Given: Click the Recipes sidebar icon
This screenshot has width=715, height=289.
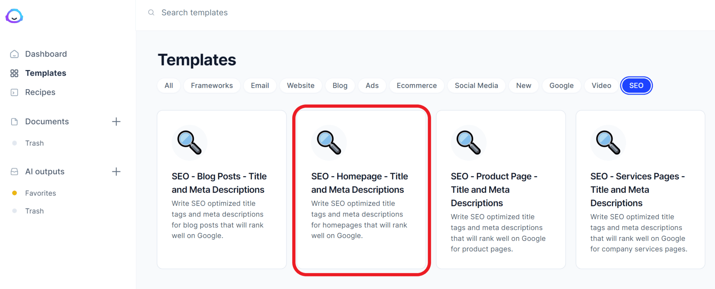Looking at the screenshot, I should coord(14,92).
